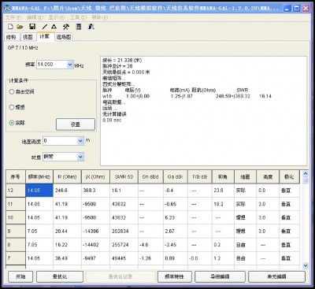This screenshot has height=289, width=315.
Task: Click the 20.44 cell in row 9
Action: [67, 232]
